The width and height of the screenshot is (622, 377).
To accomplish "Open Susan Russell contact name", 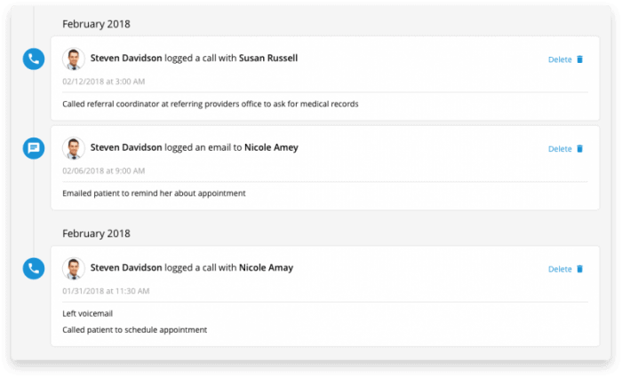I will pyautogui.click(x=268, y=58).
